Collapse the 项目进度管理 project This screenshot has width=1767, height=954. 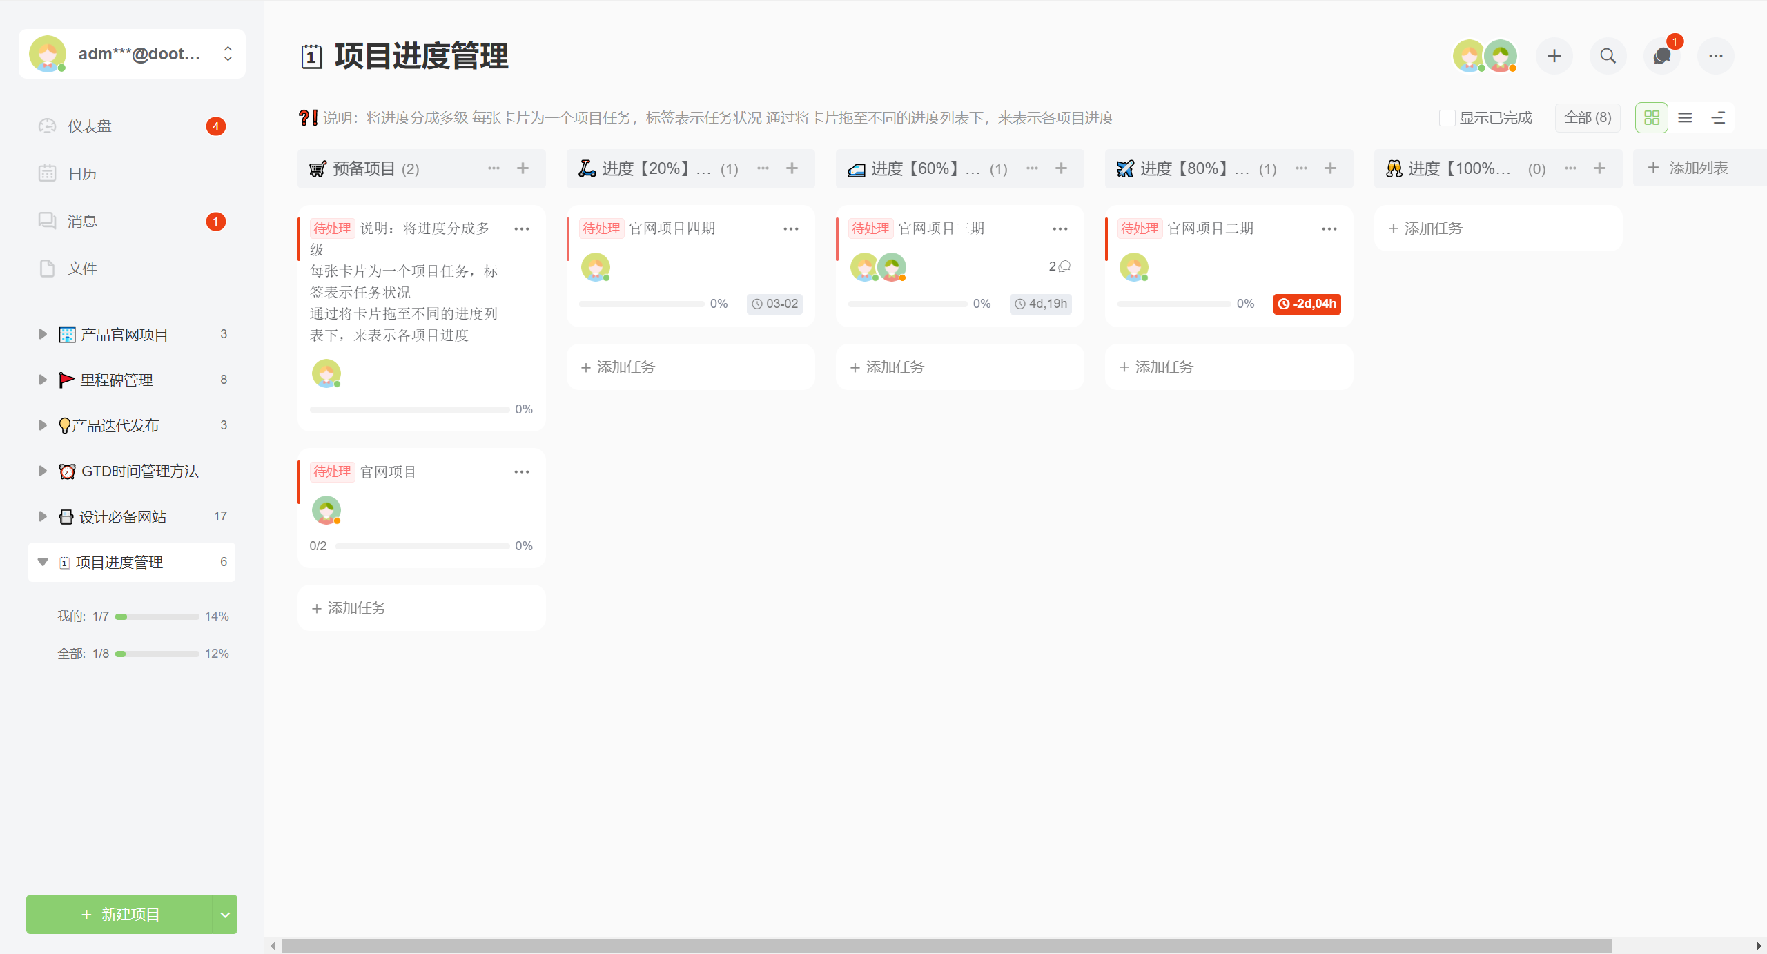tap(43, 562)
